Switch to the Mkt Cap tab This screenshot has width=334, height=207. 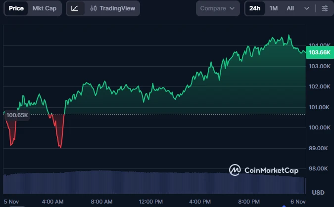(x=44, y=8)
